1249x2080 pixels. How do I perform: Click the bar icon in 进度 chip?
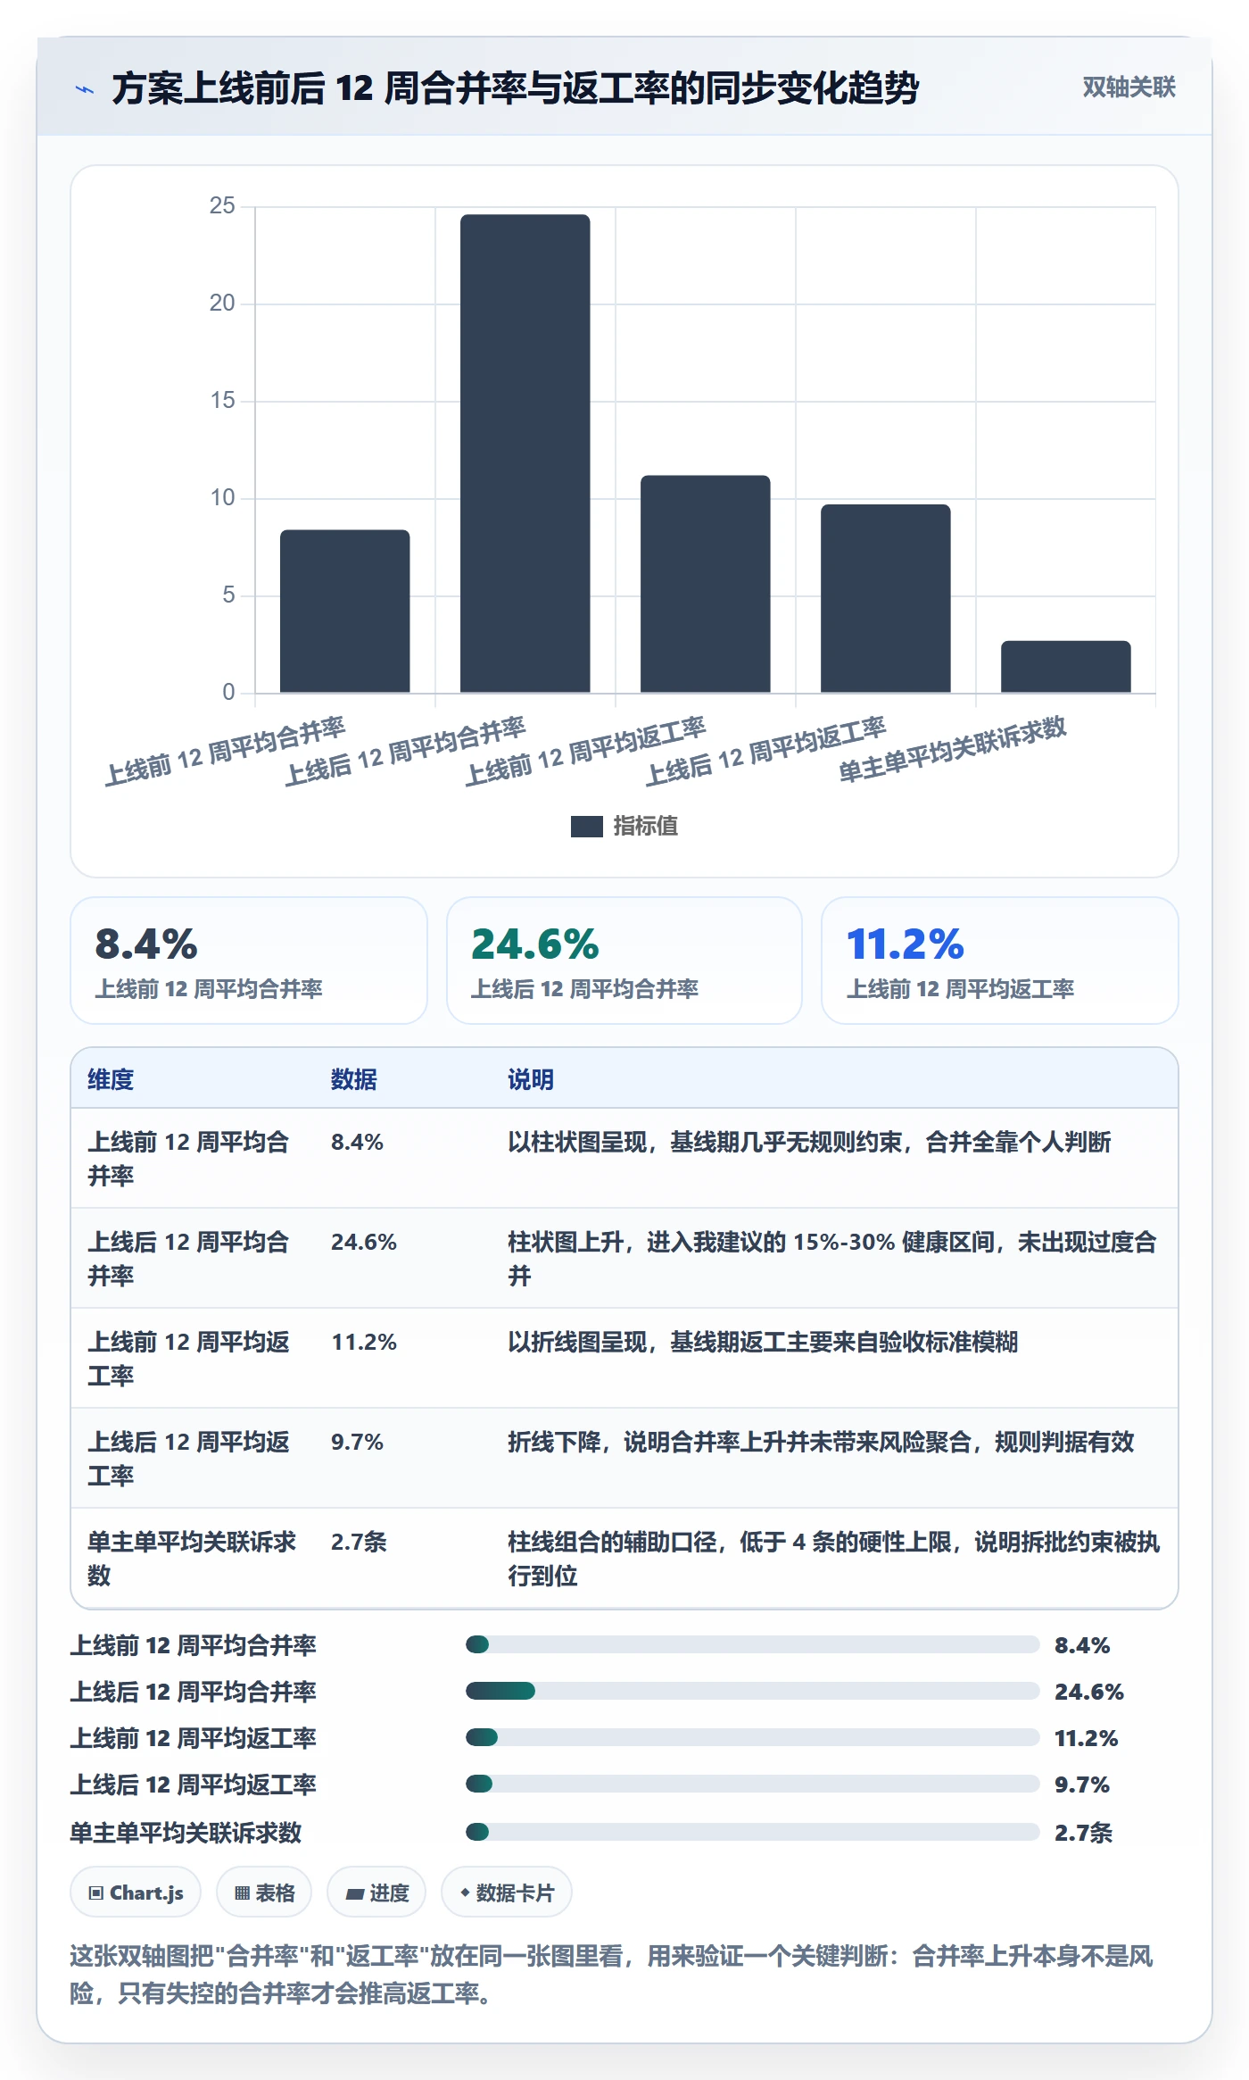point(354,1894)
